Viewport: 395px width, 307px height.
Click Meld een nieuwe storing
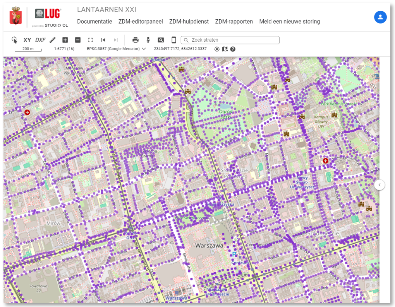289,22
